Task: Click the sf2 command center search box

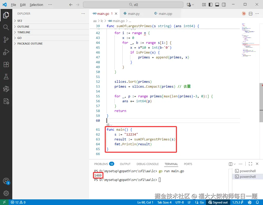Action: [133, 5]
